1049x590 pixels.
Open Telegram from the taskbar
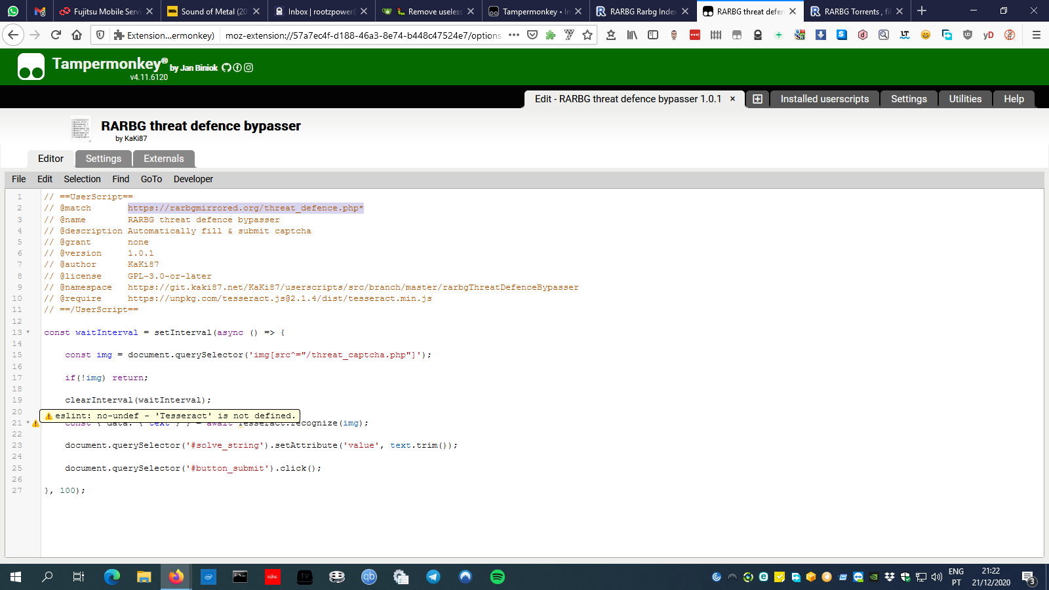click(433, 577)
